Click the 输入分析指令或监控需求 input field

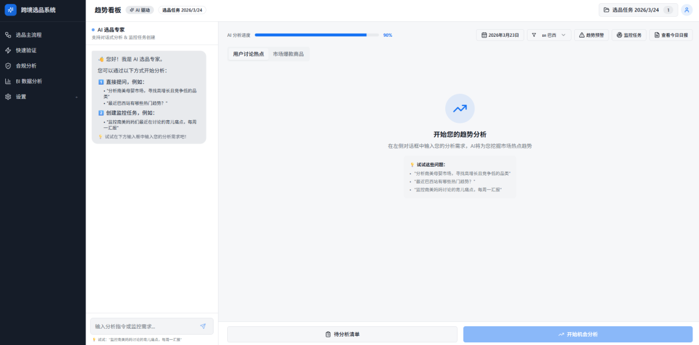point(145,326)
